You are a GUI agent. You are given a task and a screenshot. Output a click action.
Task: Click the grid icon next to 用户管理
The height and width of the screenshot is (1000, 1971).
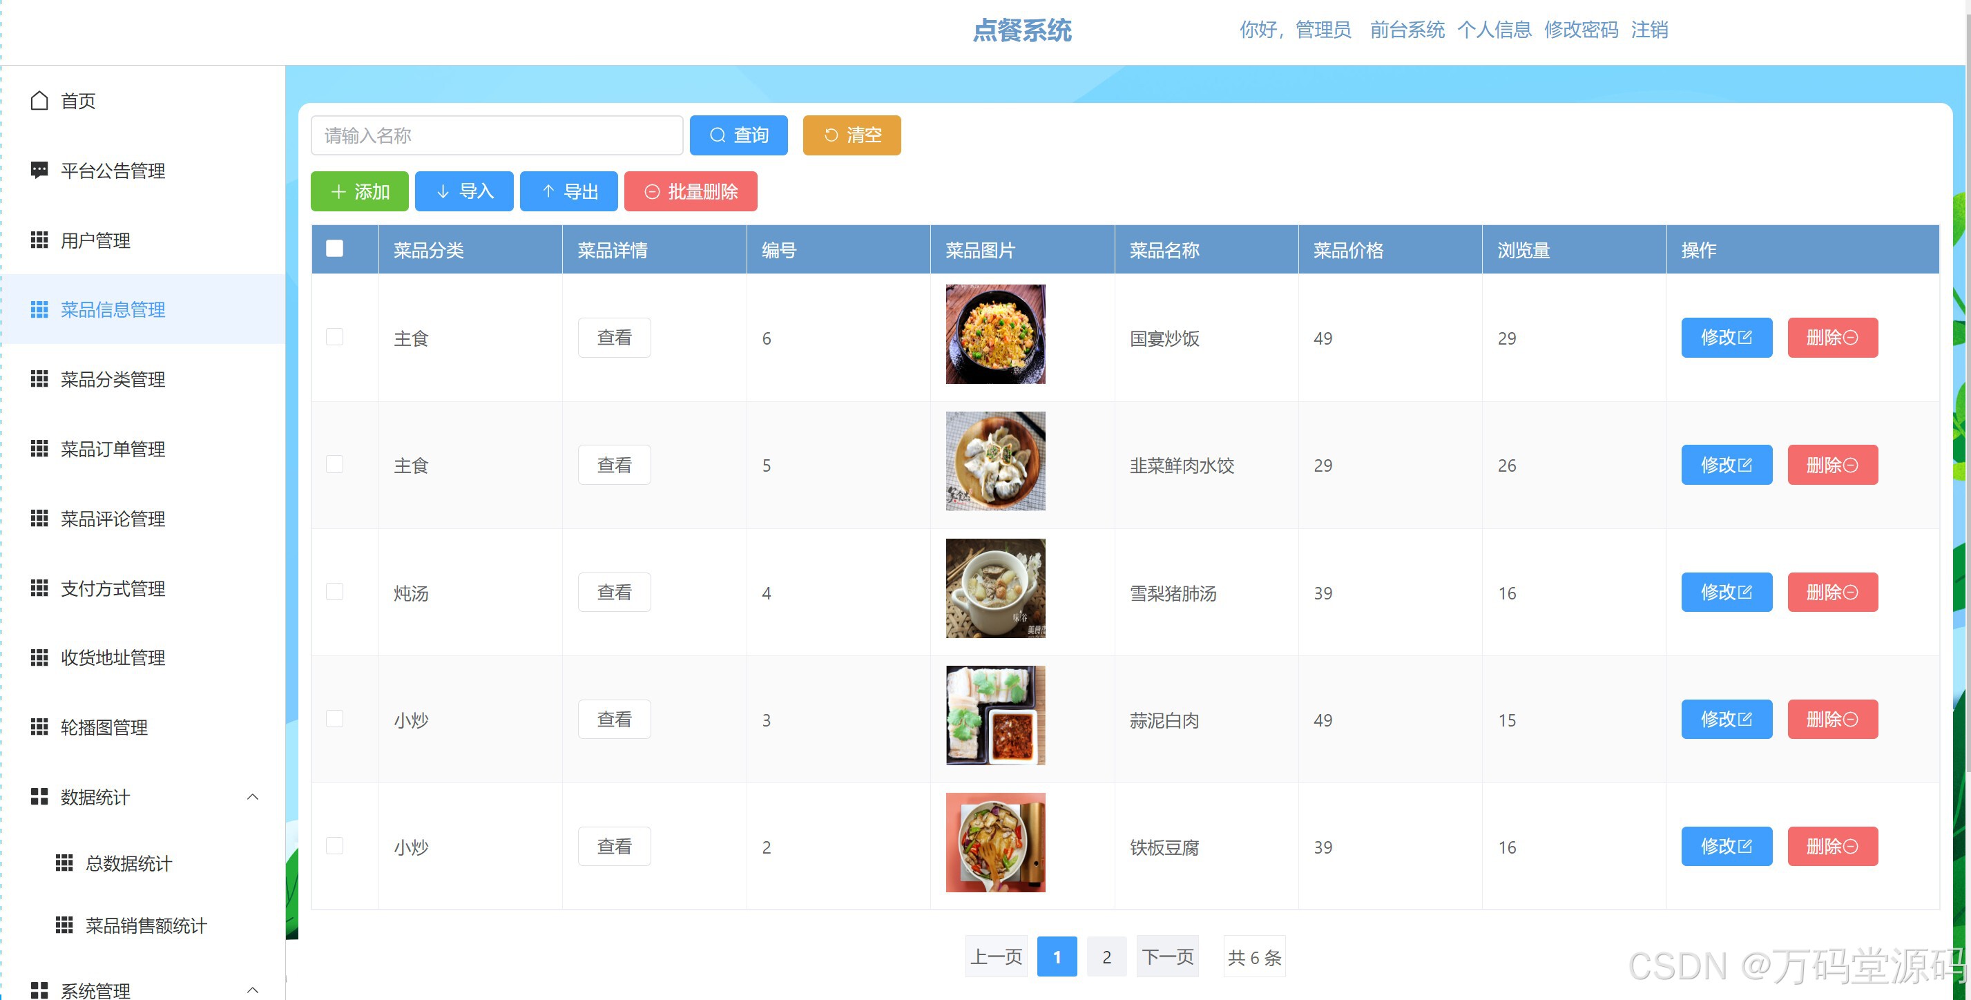click(x=39, y=240)
